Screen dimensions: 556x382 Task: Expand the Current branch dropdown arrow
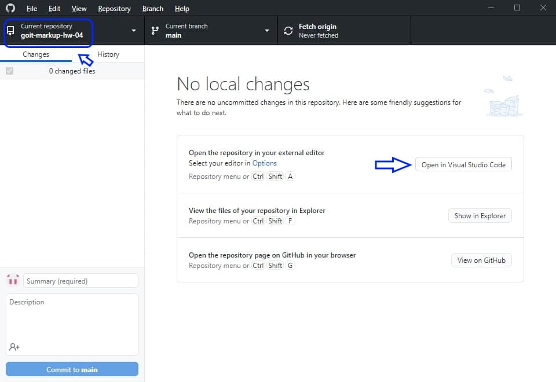(x=267, y=31)
